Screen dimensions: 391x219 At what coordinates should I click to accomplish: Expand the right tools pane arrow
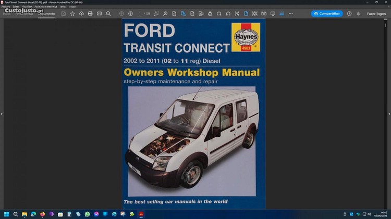[389, 113]
